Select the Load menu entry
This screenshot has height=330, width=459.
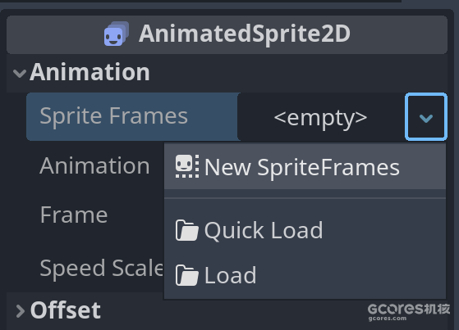tap(305, 275)
